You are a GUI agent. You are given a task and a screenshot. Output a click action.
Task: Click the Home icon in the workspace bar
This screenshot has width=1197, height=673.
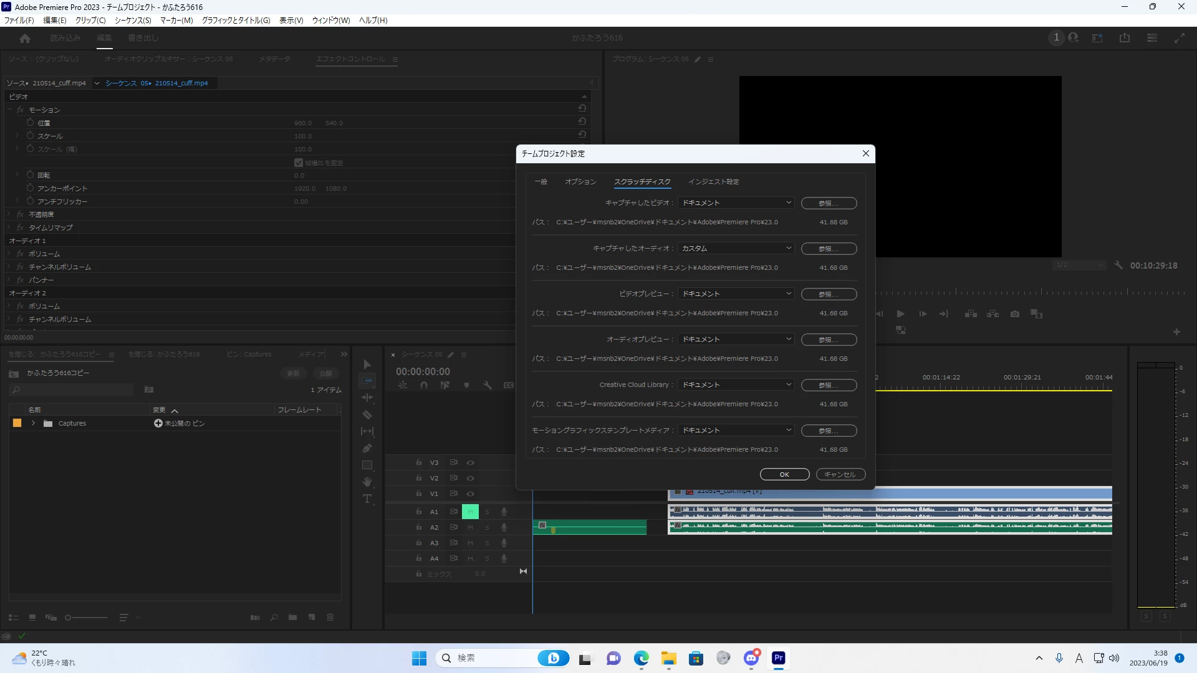pos(25,39)
